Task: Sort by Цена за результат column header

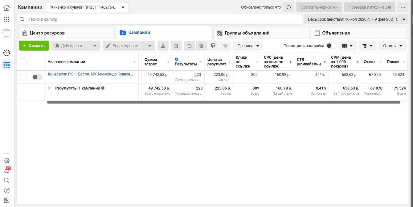Action: [219, 62]
